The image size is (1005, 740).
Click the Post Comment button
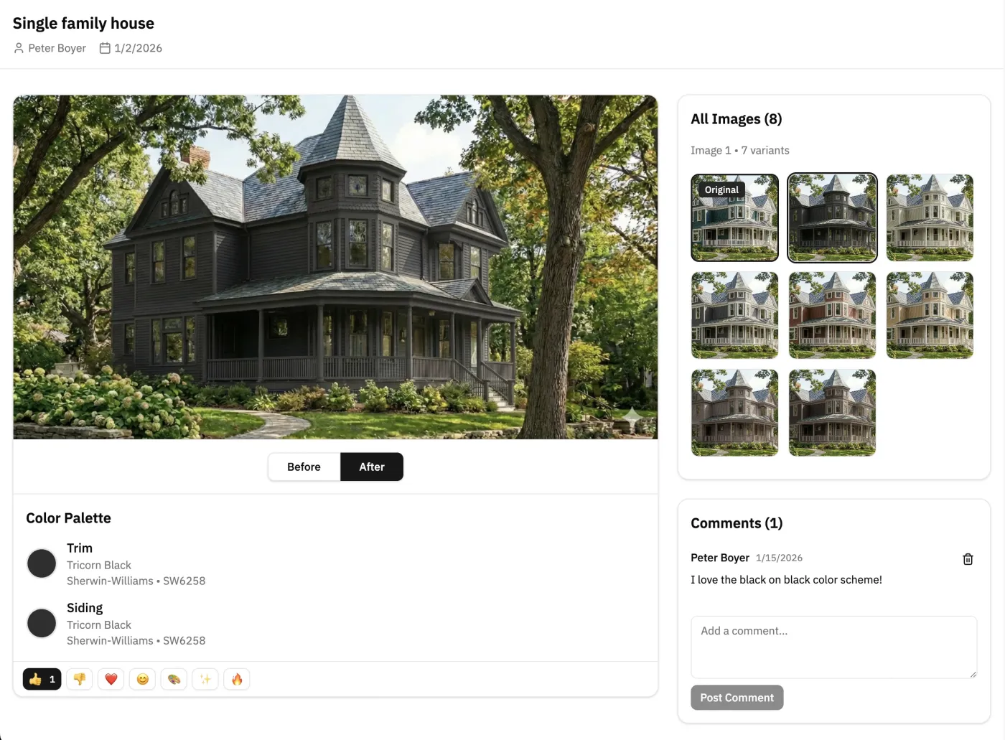tap(737, 698)
